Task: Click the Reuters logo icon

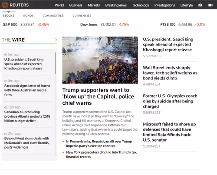Action: click(x=5, y=5)
